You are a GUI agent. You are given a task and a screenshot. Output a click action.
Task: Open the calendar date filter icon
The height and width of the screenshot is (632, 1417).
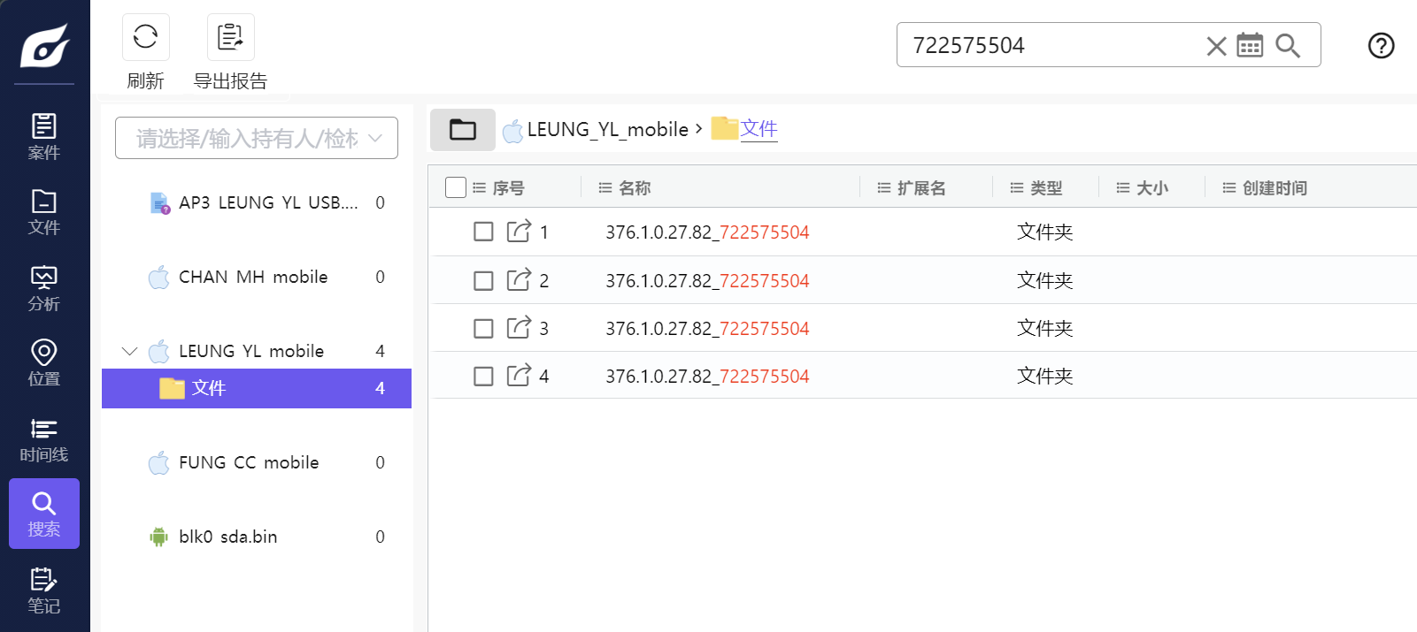(x=1250, y=46)
